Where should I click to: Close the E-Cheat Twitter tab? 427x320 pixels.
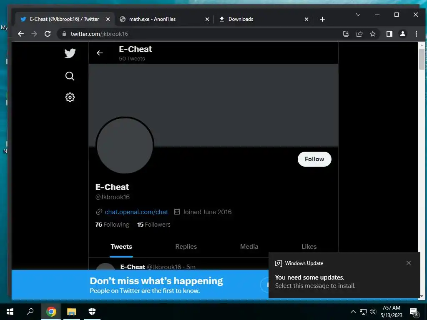tap(108, 19)
